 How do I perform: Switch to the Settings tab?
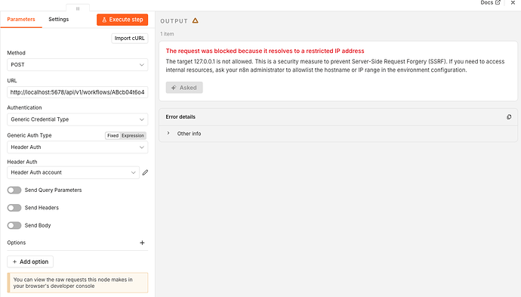click(x=58, y=20)
